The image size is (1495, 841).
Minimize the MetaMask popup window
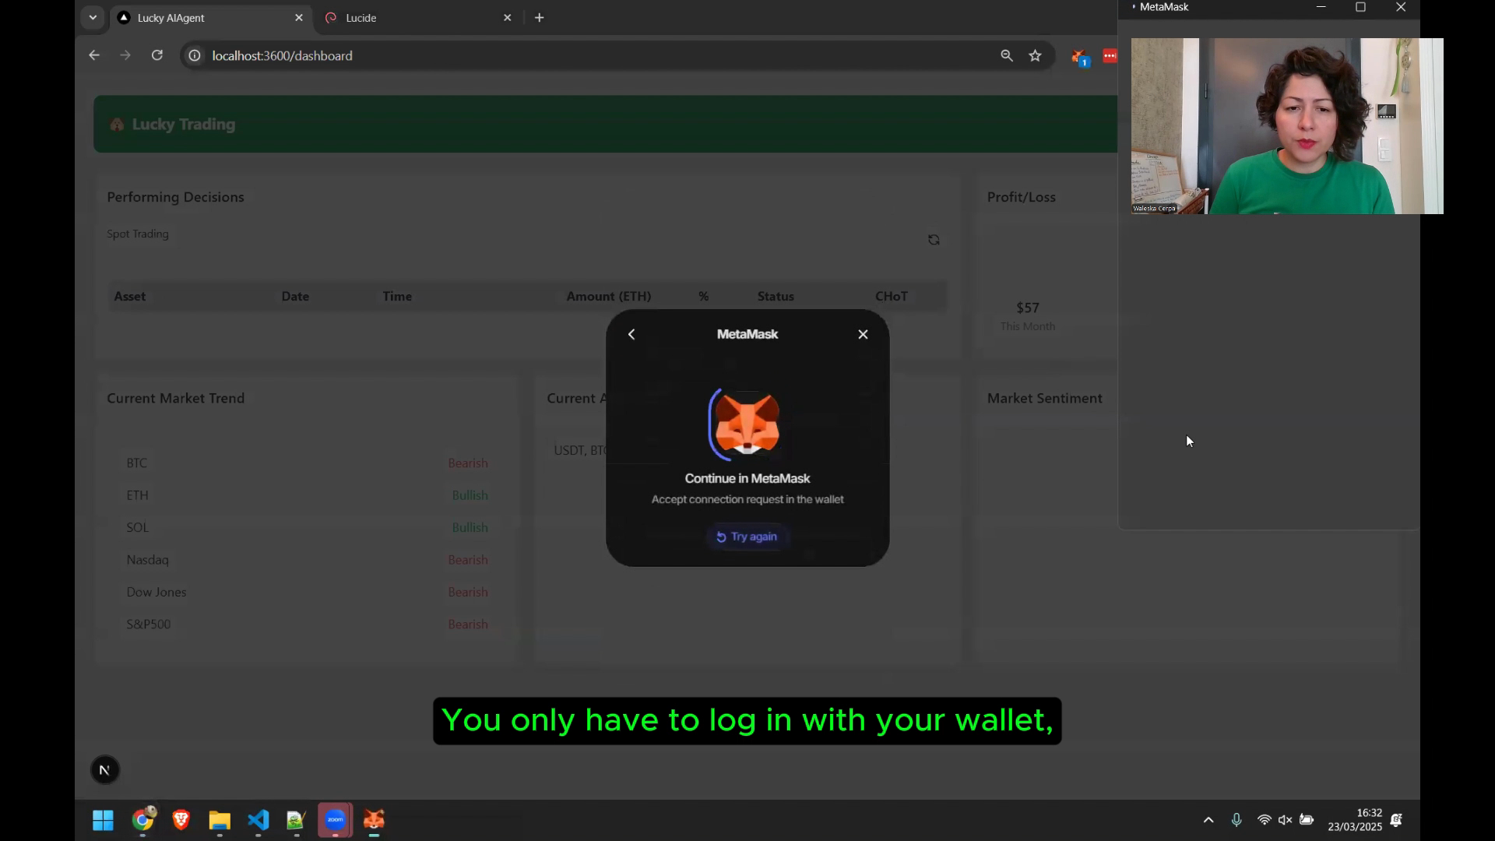1321,7
